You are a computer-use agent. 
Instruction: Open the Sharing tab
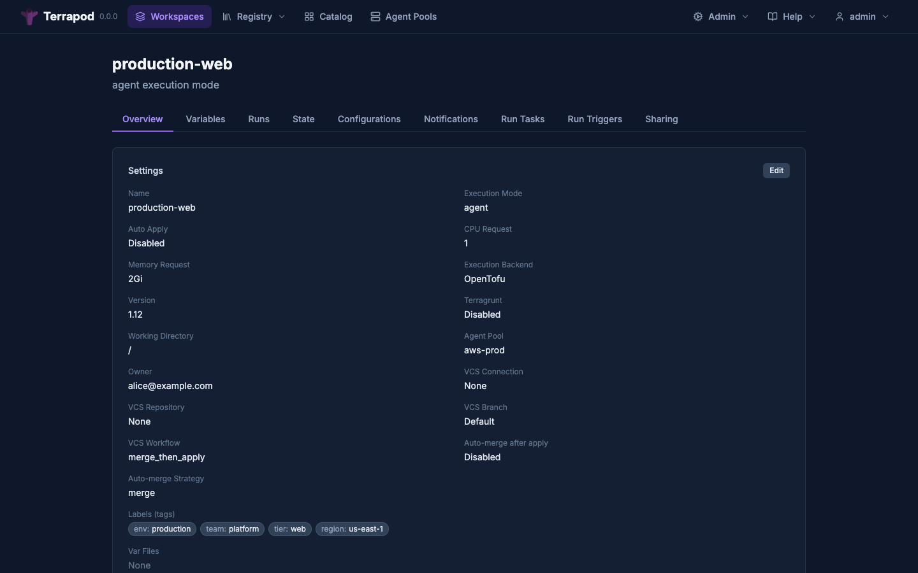click(662, 119)
